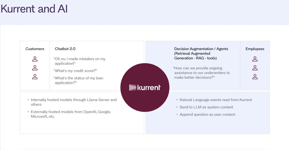Click the underwriters ongoing assistance quote
Screen dimensions: 289x150
[x=201, y=73]
